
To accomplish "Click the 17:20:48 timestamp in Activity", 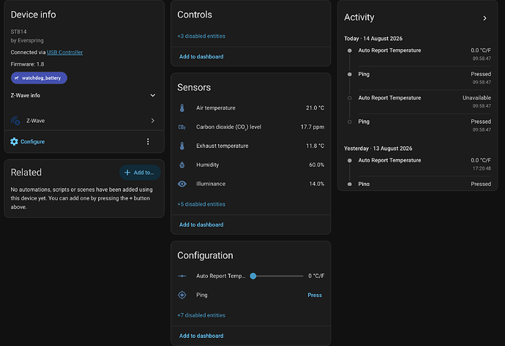I will pyautogui.click(x=482, y=168).
